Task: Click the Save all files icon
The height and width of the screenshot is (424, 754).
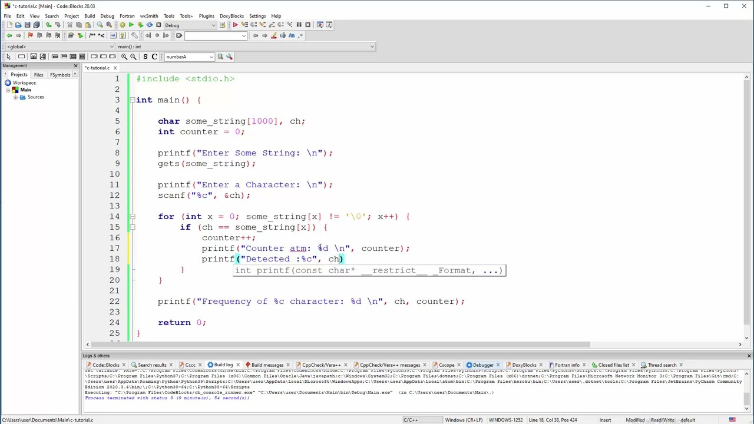Action: click(x=37, y=25)
